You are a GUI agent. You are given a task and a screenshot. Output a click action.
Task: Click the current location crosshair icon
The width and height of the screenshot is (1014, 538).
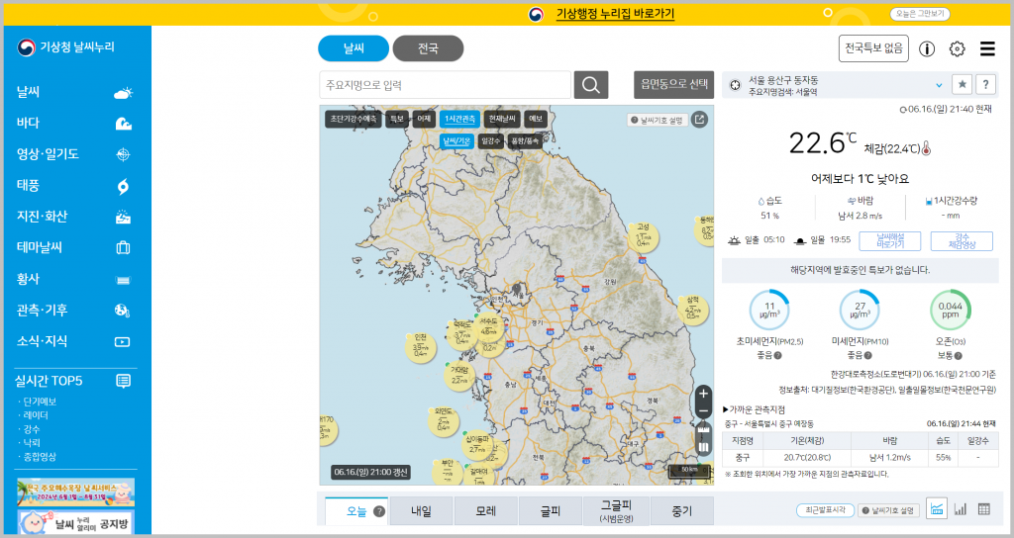(x=735, y=85)
